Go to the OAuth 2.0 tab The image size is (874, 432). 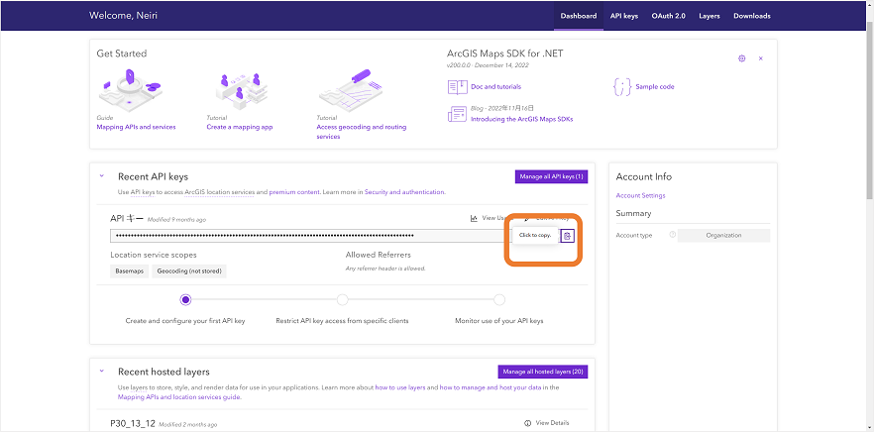668,16
